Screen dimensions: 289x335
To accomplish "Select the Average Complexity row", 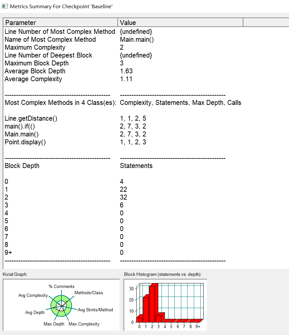I will click(146, 79).
